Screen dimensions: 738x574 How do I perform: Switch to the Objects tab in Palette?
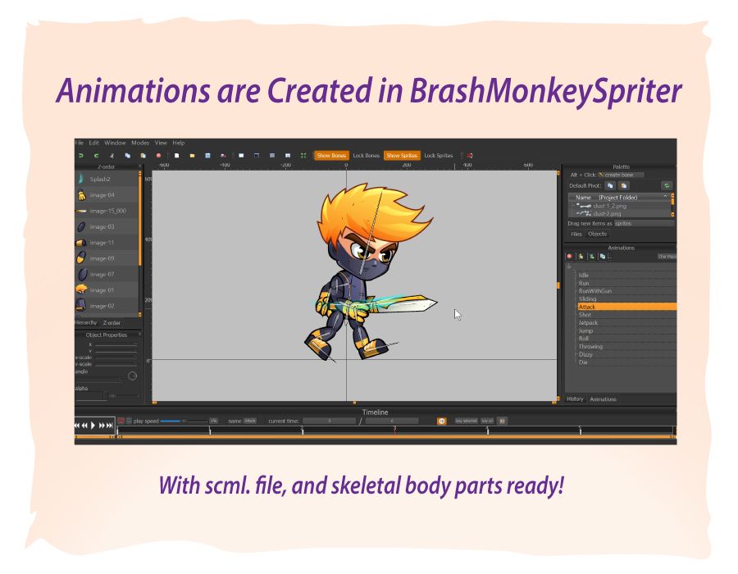[x=597, y=234]
